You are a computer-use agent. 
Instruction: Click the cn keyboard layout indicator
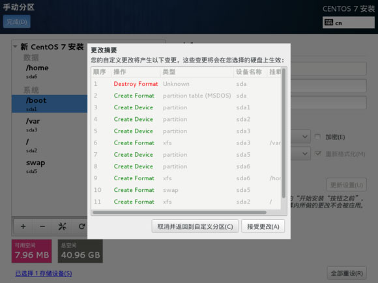point(349,23)
